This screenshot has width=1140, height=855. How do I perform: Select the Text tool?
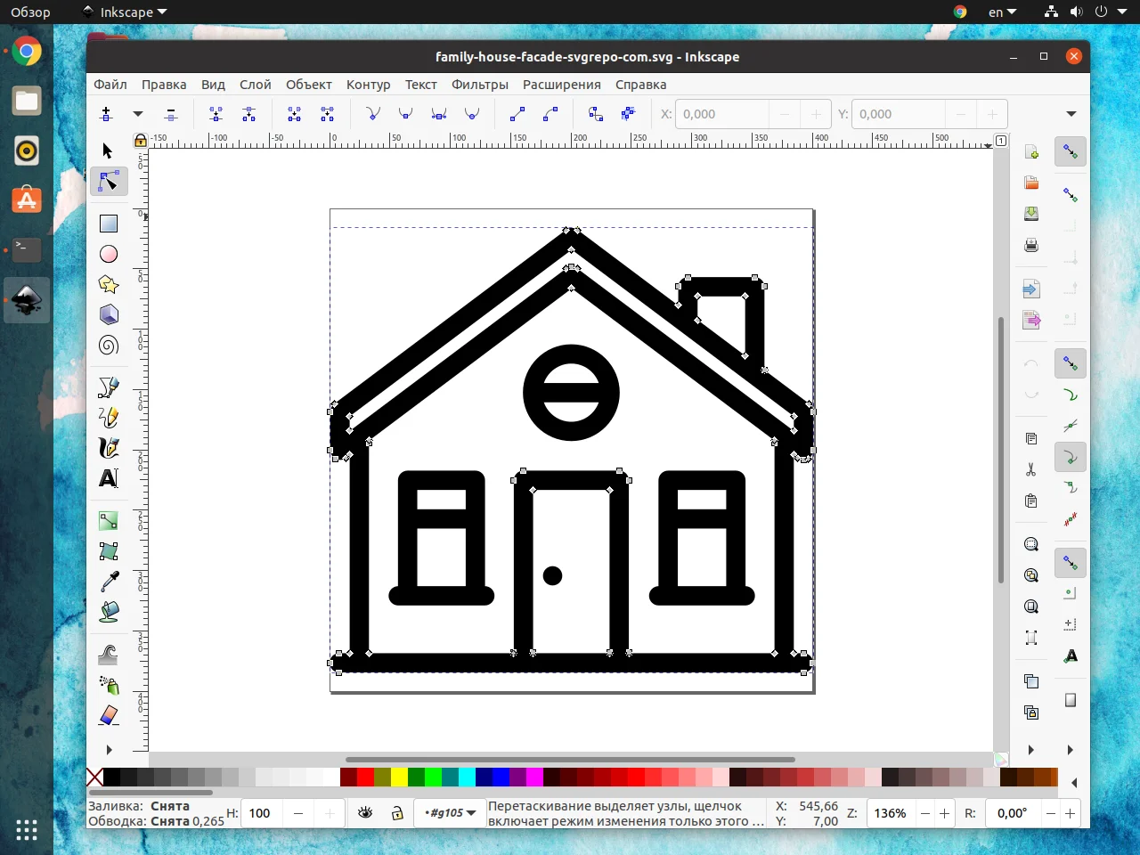point(109,478)
